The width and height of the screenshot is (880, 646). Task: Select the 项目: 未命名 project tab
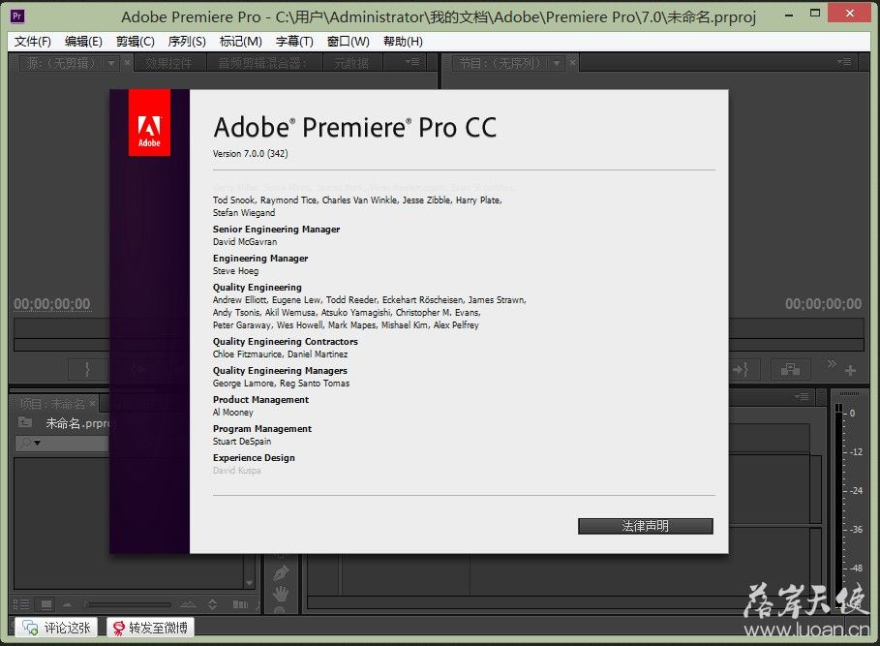point(52,404)
